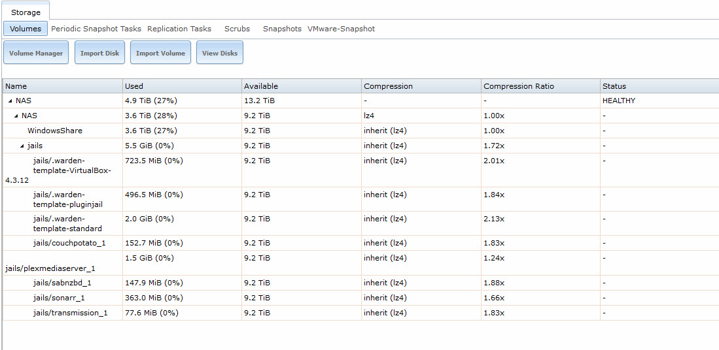Image resolution: width=719 pixels, height=350 pixels.
Task: Sort by Compression Ratio column header
Action: [x=540, y=86]
